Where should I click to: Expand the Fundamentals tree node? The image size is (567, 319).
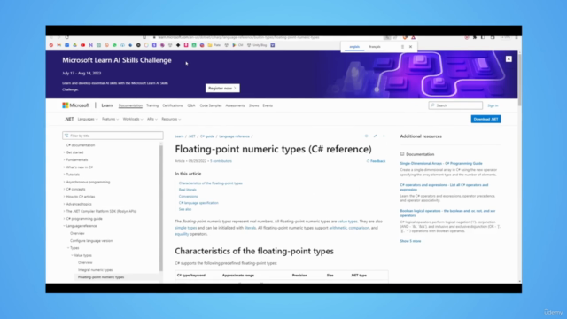pos(65,159)
